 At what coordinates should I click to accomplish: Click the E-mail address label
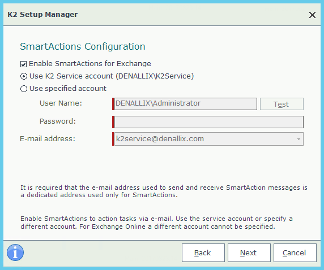[48, 139]
